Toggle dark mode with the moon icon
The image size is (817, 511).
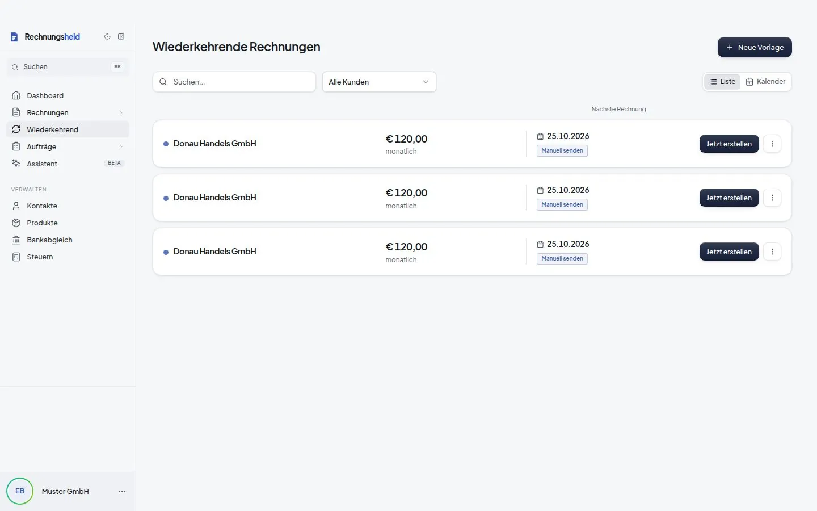point(107,37)
